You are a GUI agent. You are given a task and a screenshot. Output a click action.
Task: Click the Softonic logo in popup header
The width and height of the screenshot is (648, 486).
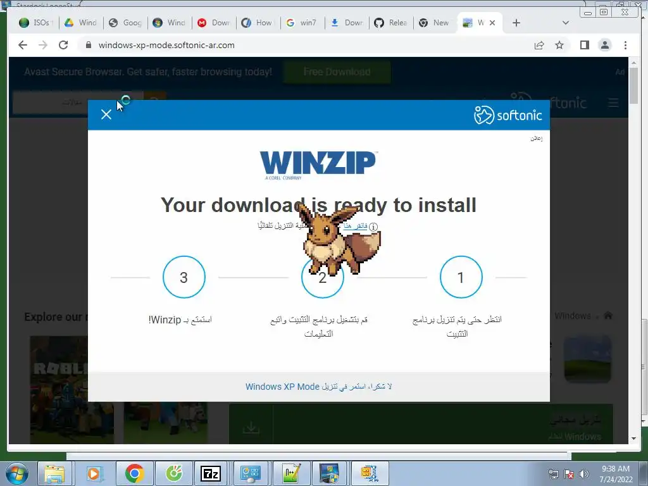[x=508, y=115]
